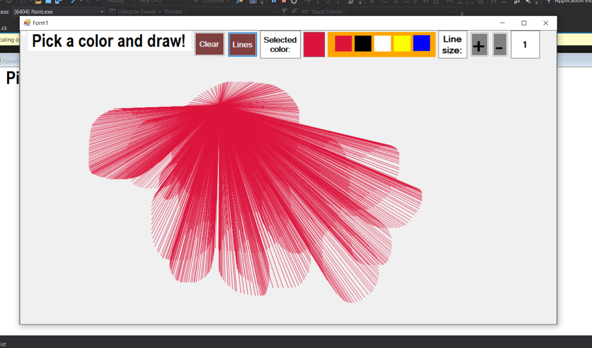Maximize the Form1 window
The height and width of the screenshot is (348, 592).
pyautogui.click(x=524, y=23)
